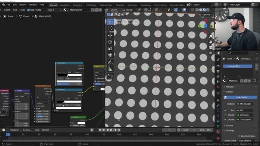Jump to end frame in timeline
260x146 pixels.
coord(119,130)
